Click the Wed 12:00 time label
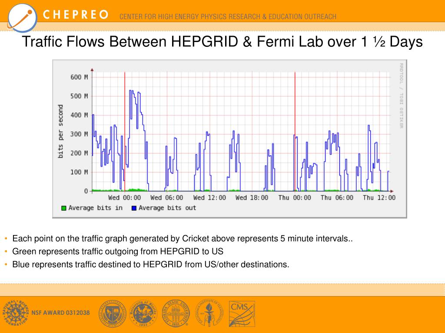 point(209,198)
